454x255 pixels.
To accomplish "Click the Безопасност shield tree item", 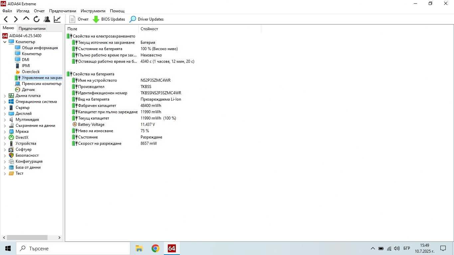I will pyautogui.click(x=24, y=155).
